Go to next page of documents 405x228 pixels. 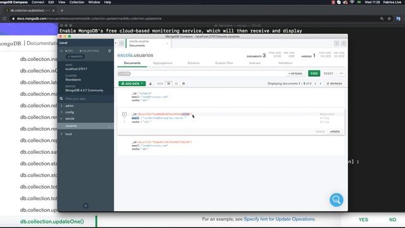[321, 84]
